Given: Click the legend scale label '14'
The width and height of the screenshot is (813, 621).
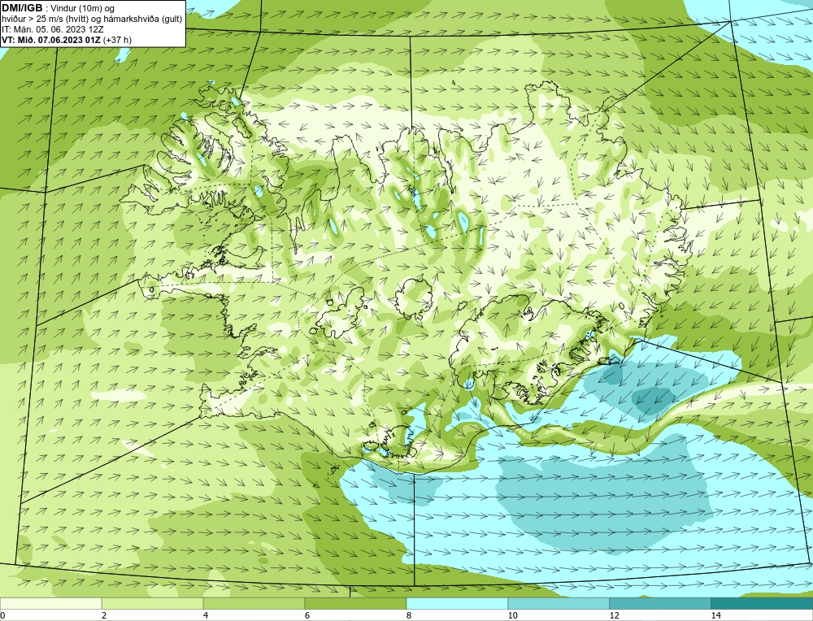Looking at the screenshot, I should click(x=716, y=615).
